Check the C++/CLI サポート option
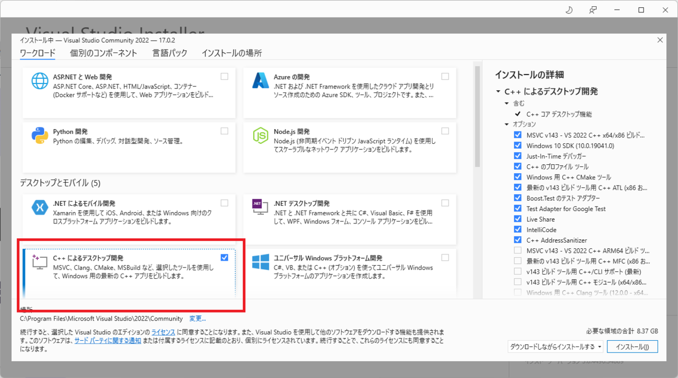 click(x=518, y=271)
